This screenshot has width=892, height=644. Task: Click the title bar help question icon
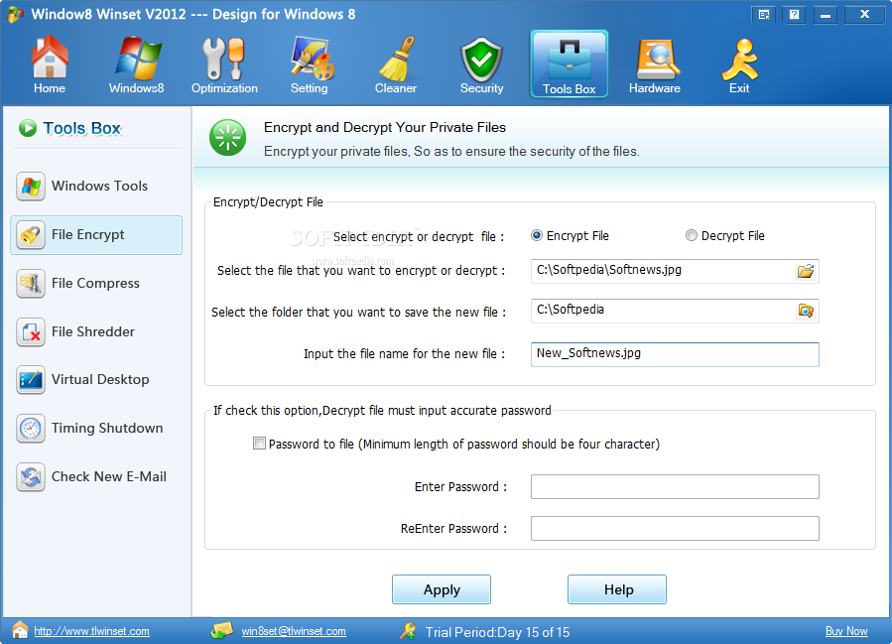[x=795, y=15]
